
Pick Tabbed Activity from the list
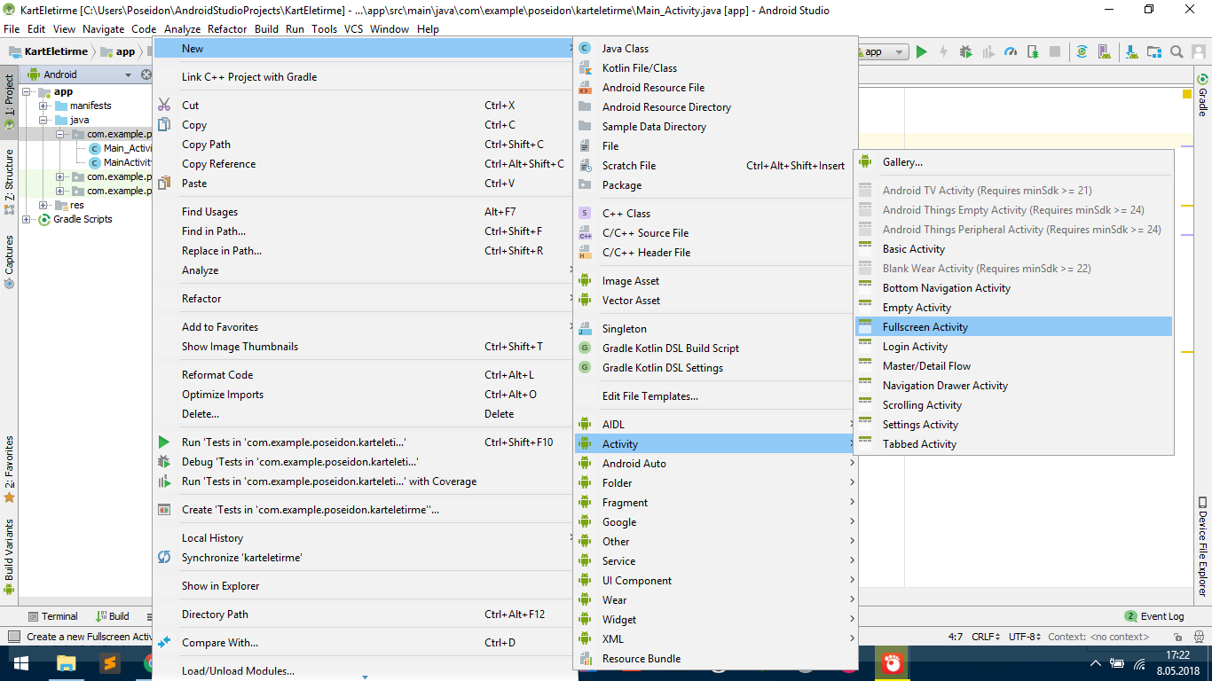1013,444
